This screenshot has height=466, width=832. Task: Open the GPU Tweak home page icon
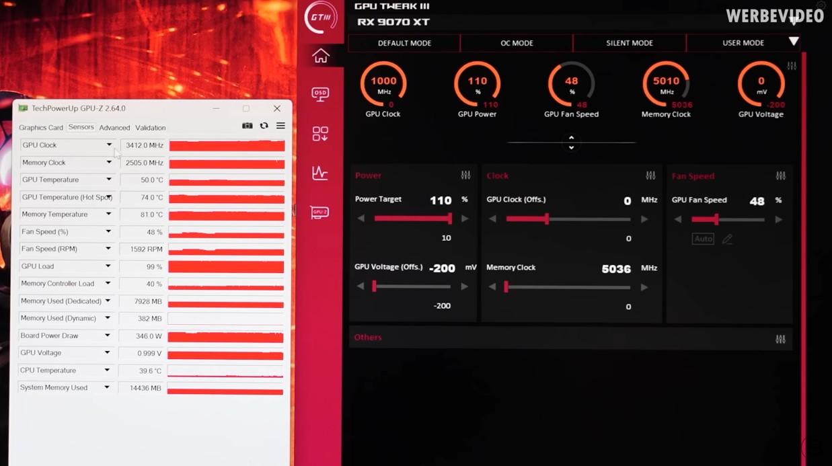point(320,56)
